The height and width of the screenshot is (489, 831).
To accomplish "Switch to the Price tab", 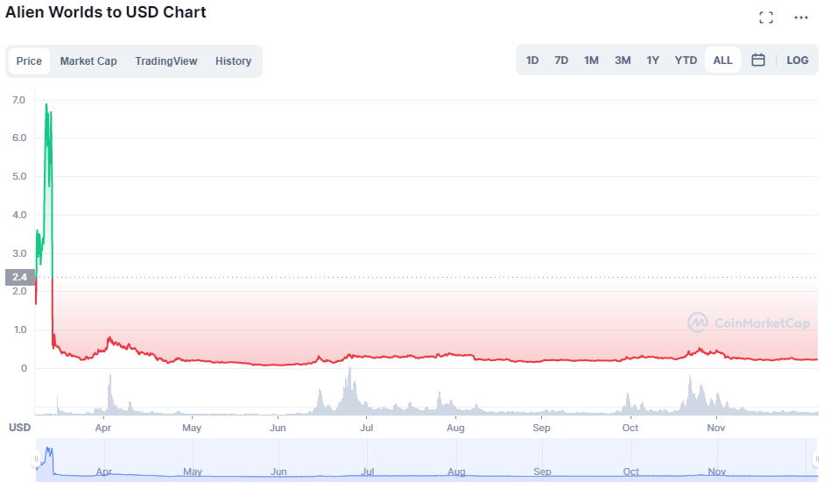I will [x=29, y=61].
